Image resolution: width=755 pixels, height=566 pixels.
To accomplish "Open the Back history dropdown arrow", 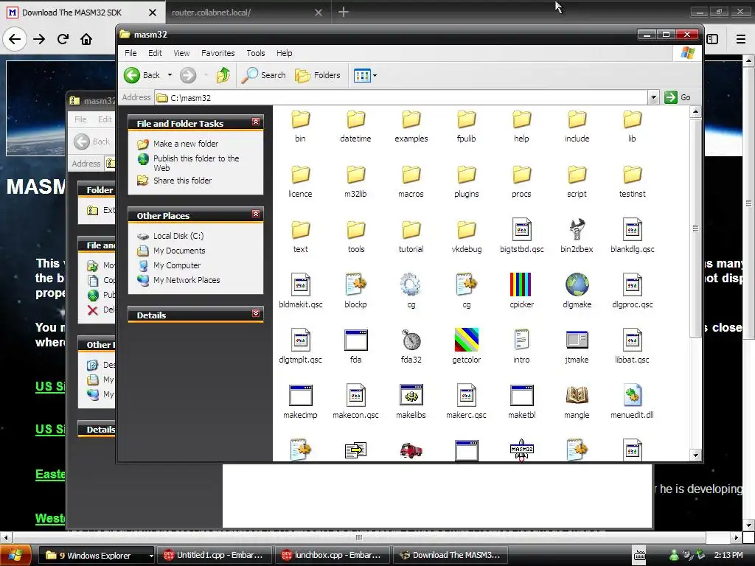I will pyautogui.click(x=170, y=75).
